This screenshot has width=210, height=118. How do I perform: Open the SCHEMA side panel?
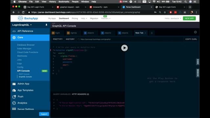click(198, 73)
